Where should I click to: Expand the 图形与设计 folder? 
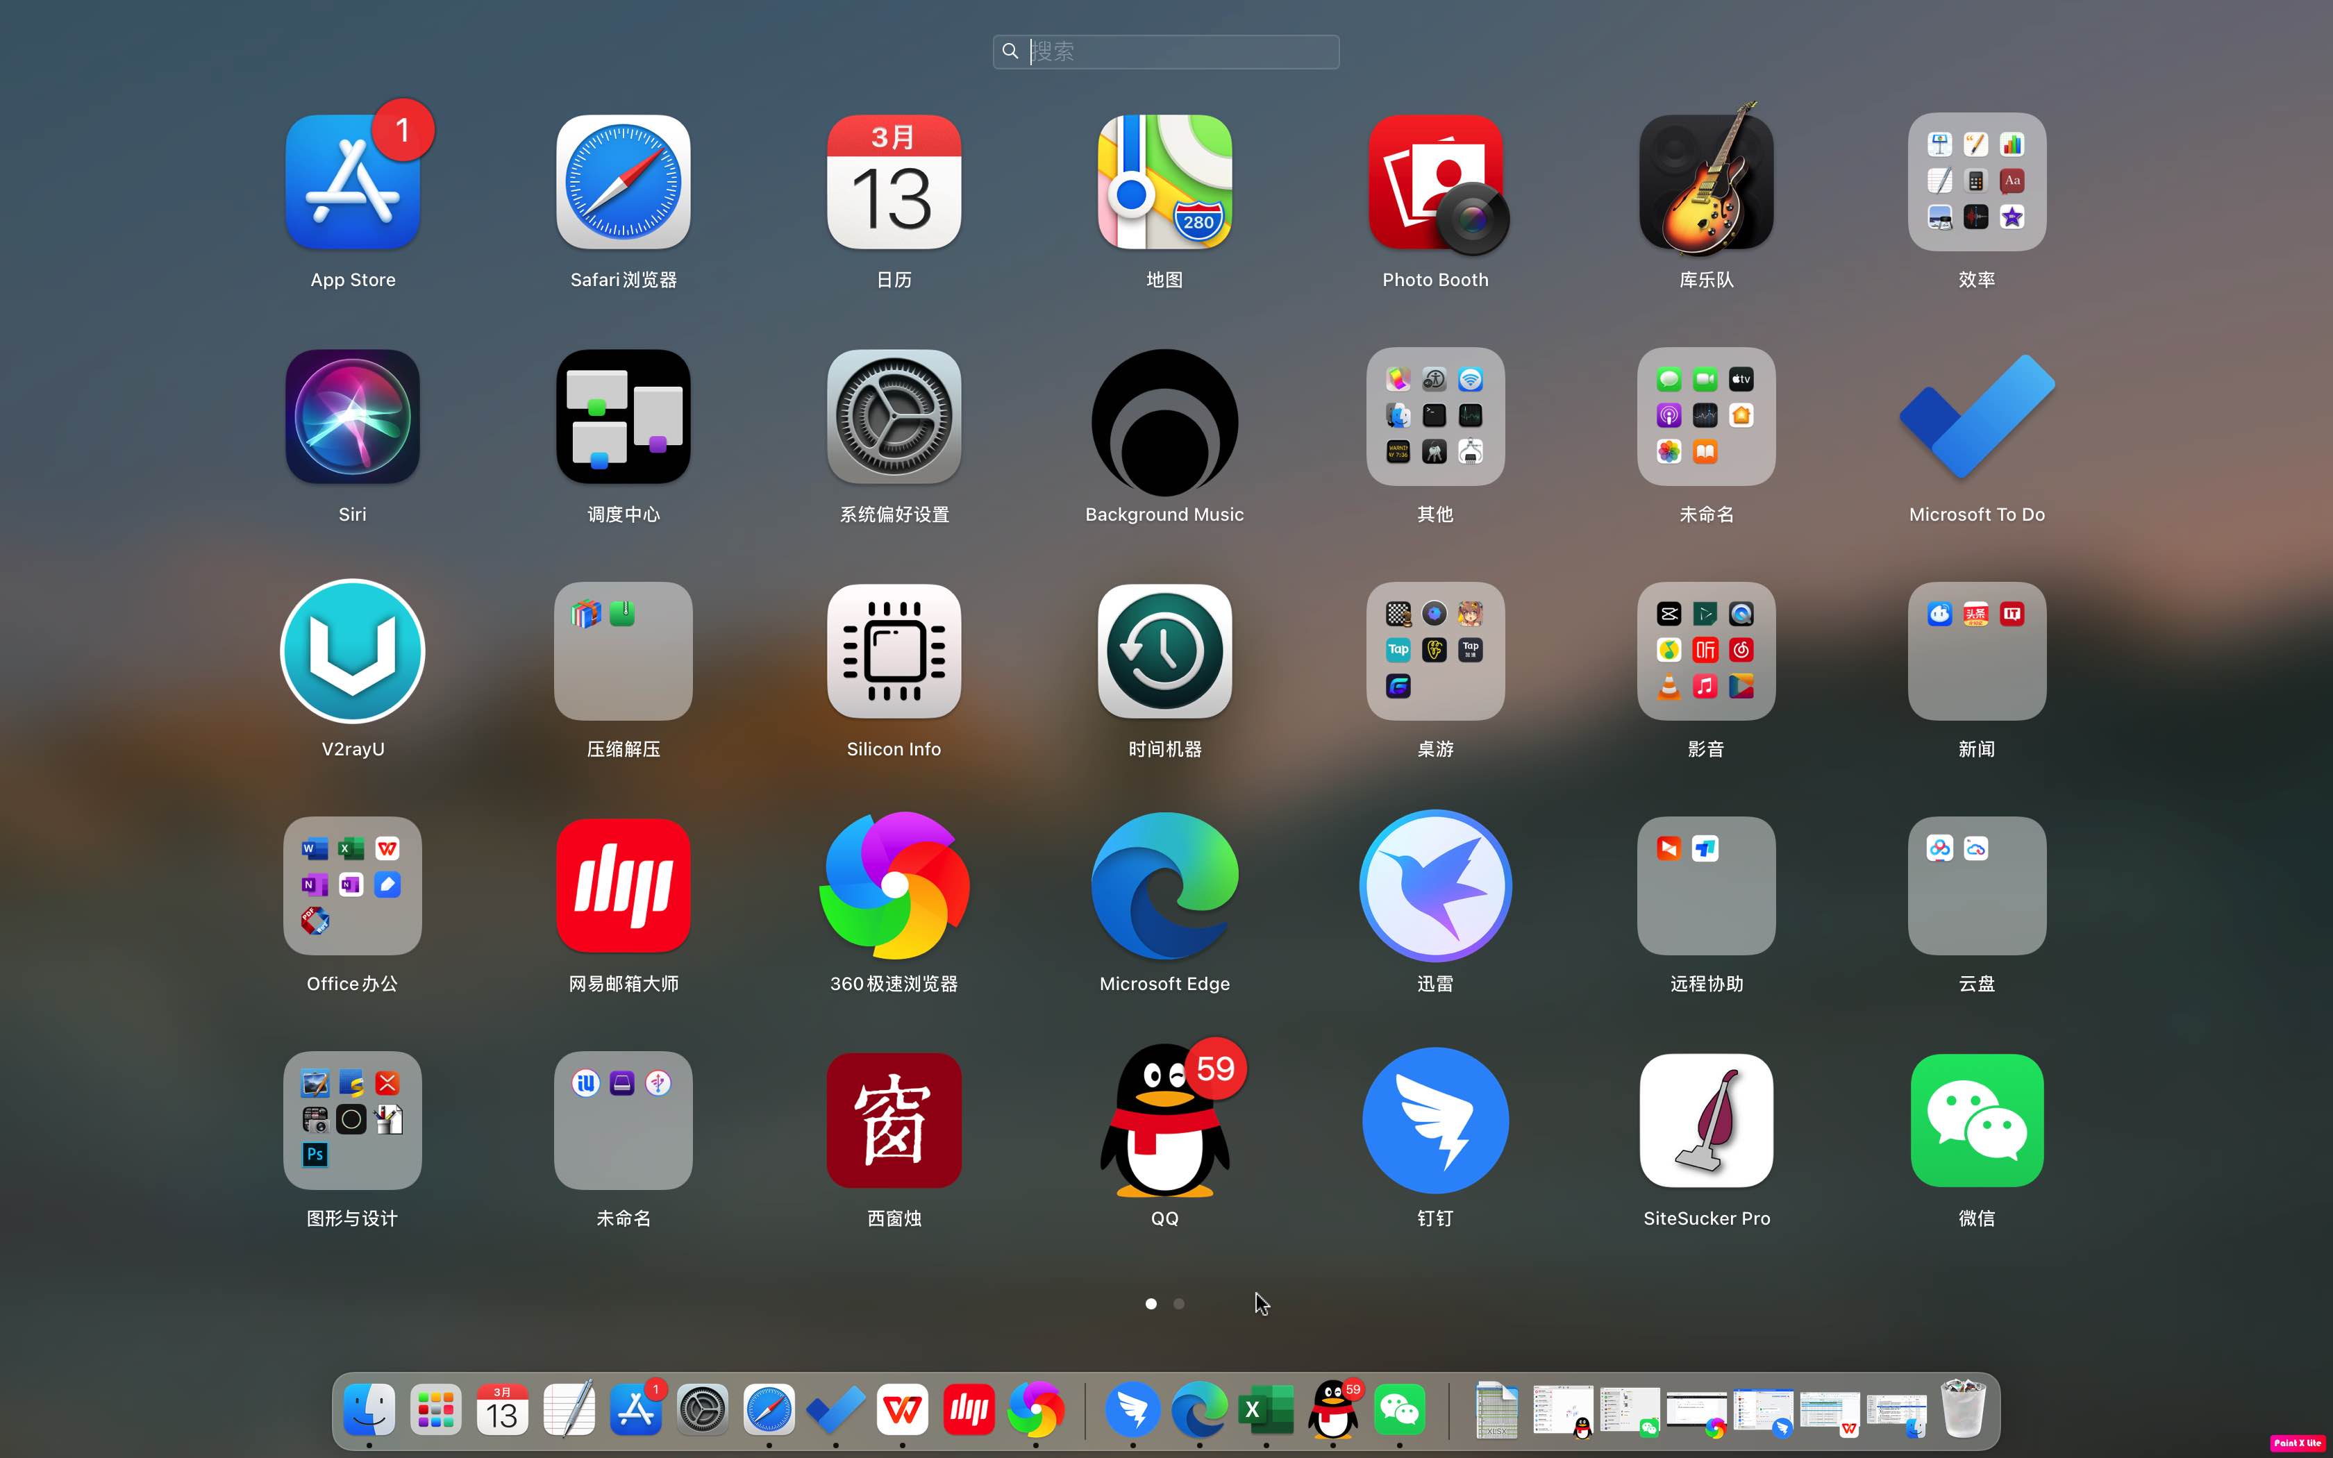coord(352,1121)
